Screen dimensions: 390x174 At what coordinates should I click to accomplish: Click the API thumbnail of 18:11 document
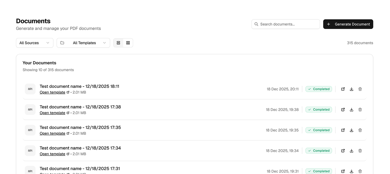click(30, 89)
